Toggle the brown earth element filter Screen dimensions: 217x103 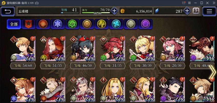click(87, 24)
